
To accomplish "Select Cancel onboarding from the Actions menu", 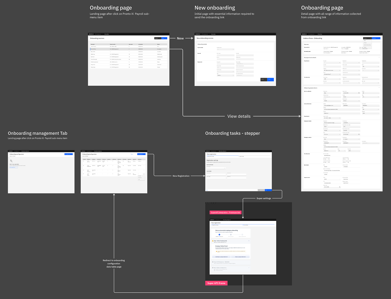I will [367, 45].
